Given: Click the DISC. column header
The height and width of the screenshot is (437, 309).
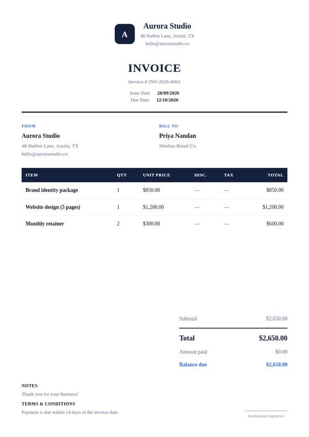Looking at the screenshot, I should pyautogui.click(x=200, y=175).
